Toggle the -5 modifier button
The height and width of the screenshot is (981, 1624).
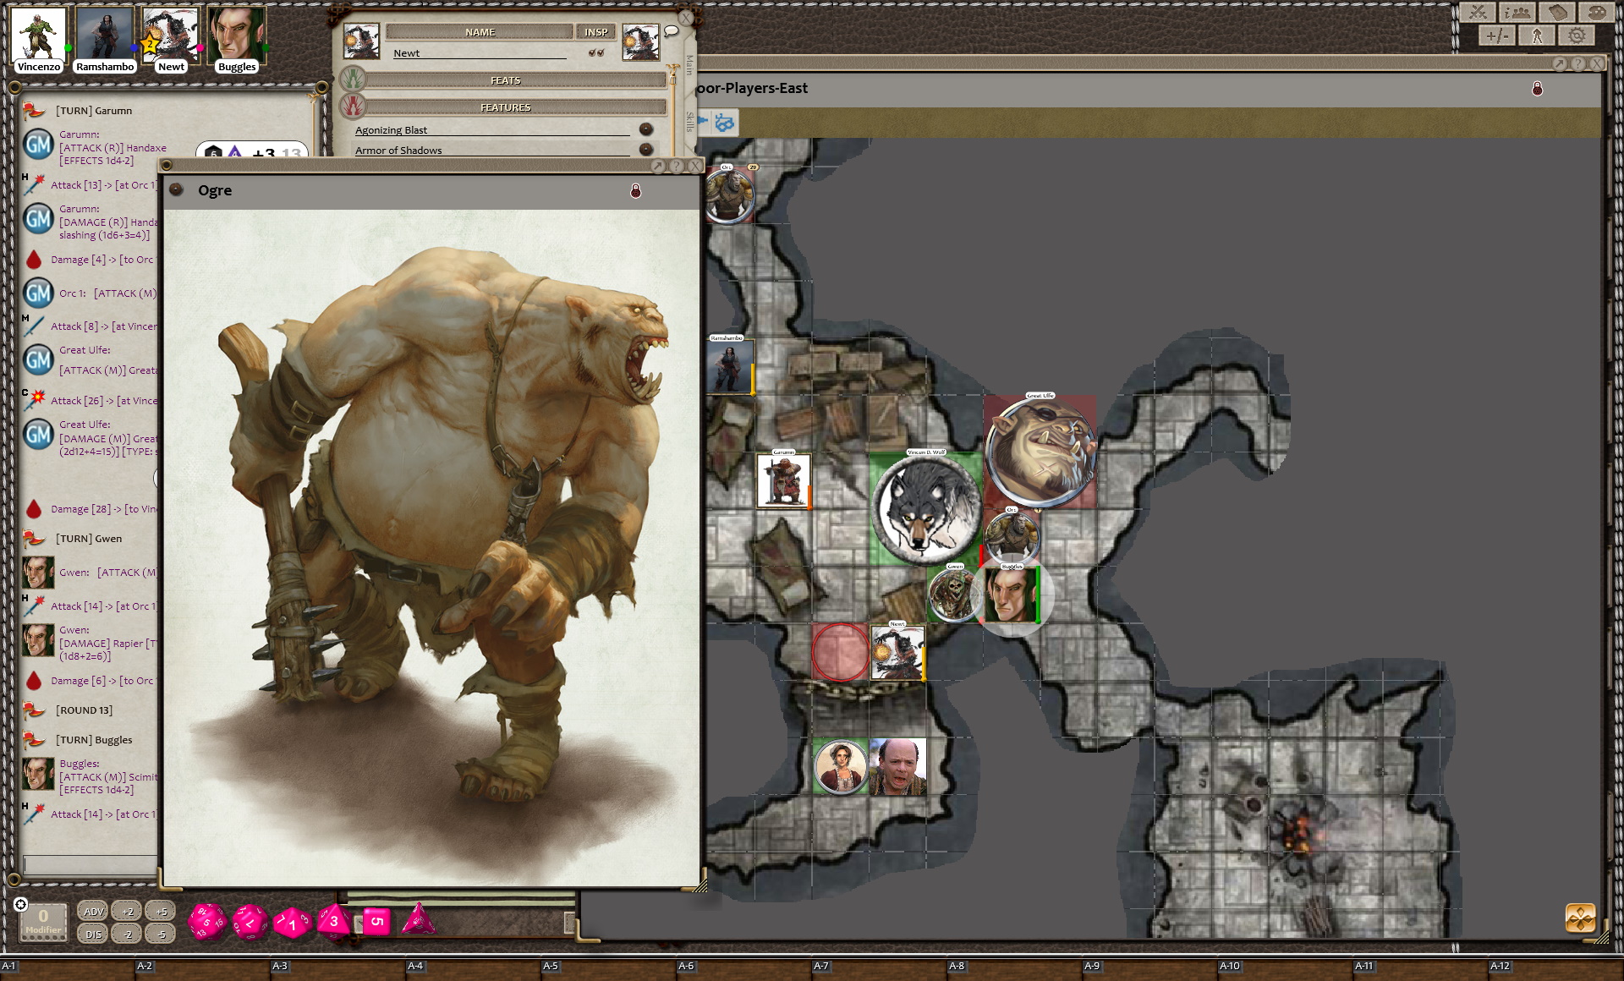pos(161,934)
